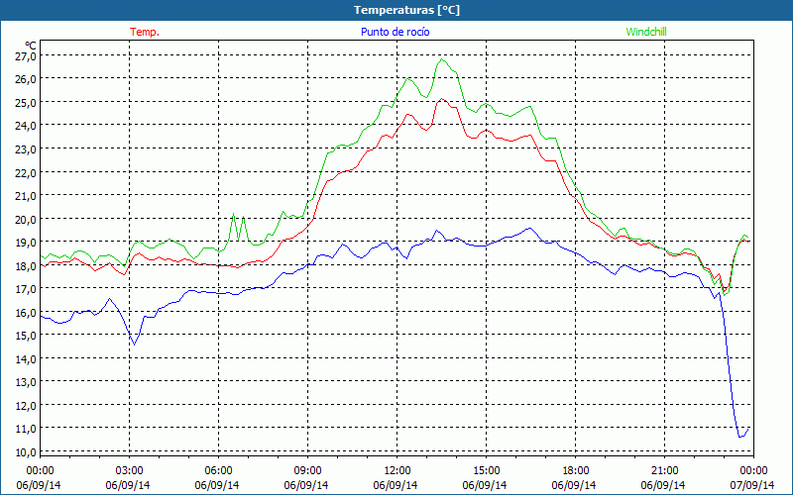Image resolution: width=793 pixels, height=495 pixels.
Task: Click the 22,0 y-axis value
Action: point(25,172)
